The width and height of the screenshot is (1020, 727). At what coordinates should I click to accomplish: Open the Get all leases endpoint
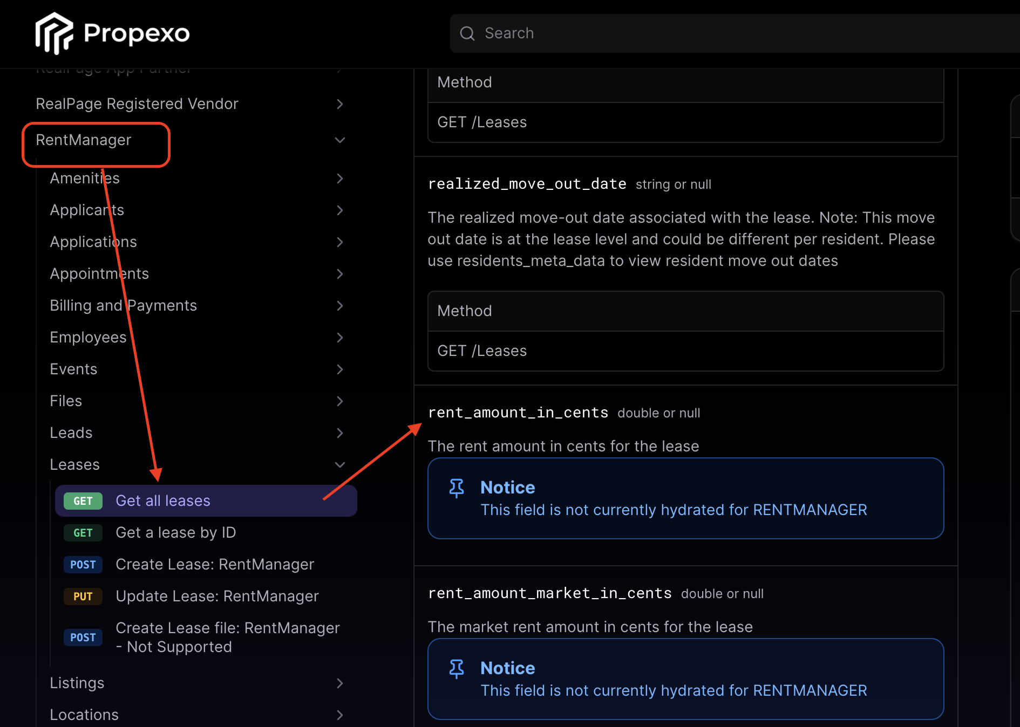[x=163, y=500]
